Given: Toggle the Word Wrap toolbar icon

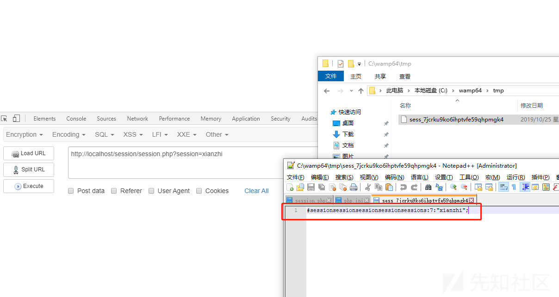Looking at the screenshot, I should tap(503, 187).
